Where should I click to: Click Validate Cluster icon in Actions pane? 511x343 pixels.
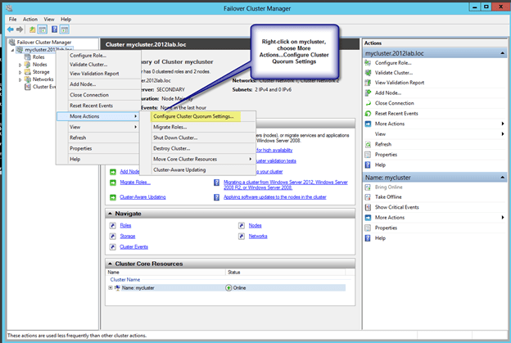pos(368,70)
